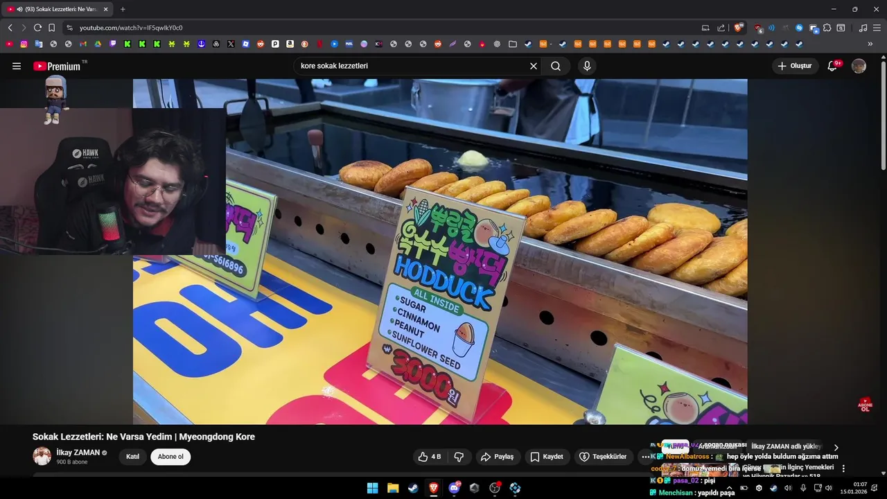887x499 pixels.
Task: Show hidden system tray icons chevron
Action: (x=729, y=488)
